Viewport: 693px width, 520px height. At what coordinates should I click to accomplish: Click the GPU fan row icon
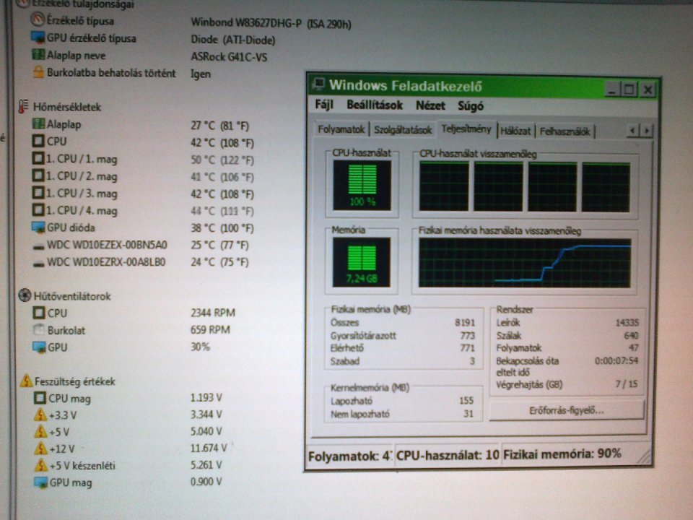coord(39,347)
